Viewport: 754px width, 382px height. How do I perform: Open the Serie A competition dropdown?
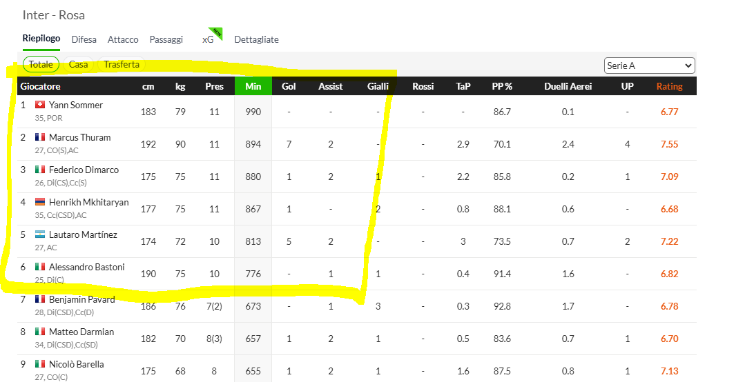tap(650, 66)
